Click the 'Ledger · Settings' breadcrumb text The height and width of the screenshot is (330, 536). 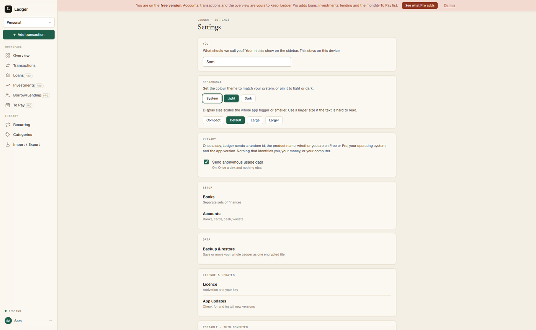pyautogui.click(x=214, y=20)
